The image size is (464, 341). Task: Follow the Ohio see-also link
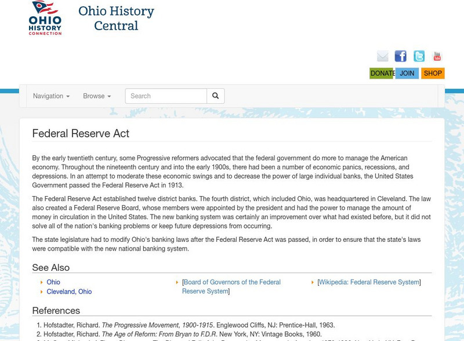tap(53, 282)
